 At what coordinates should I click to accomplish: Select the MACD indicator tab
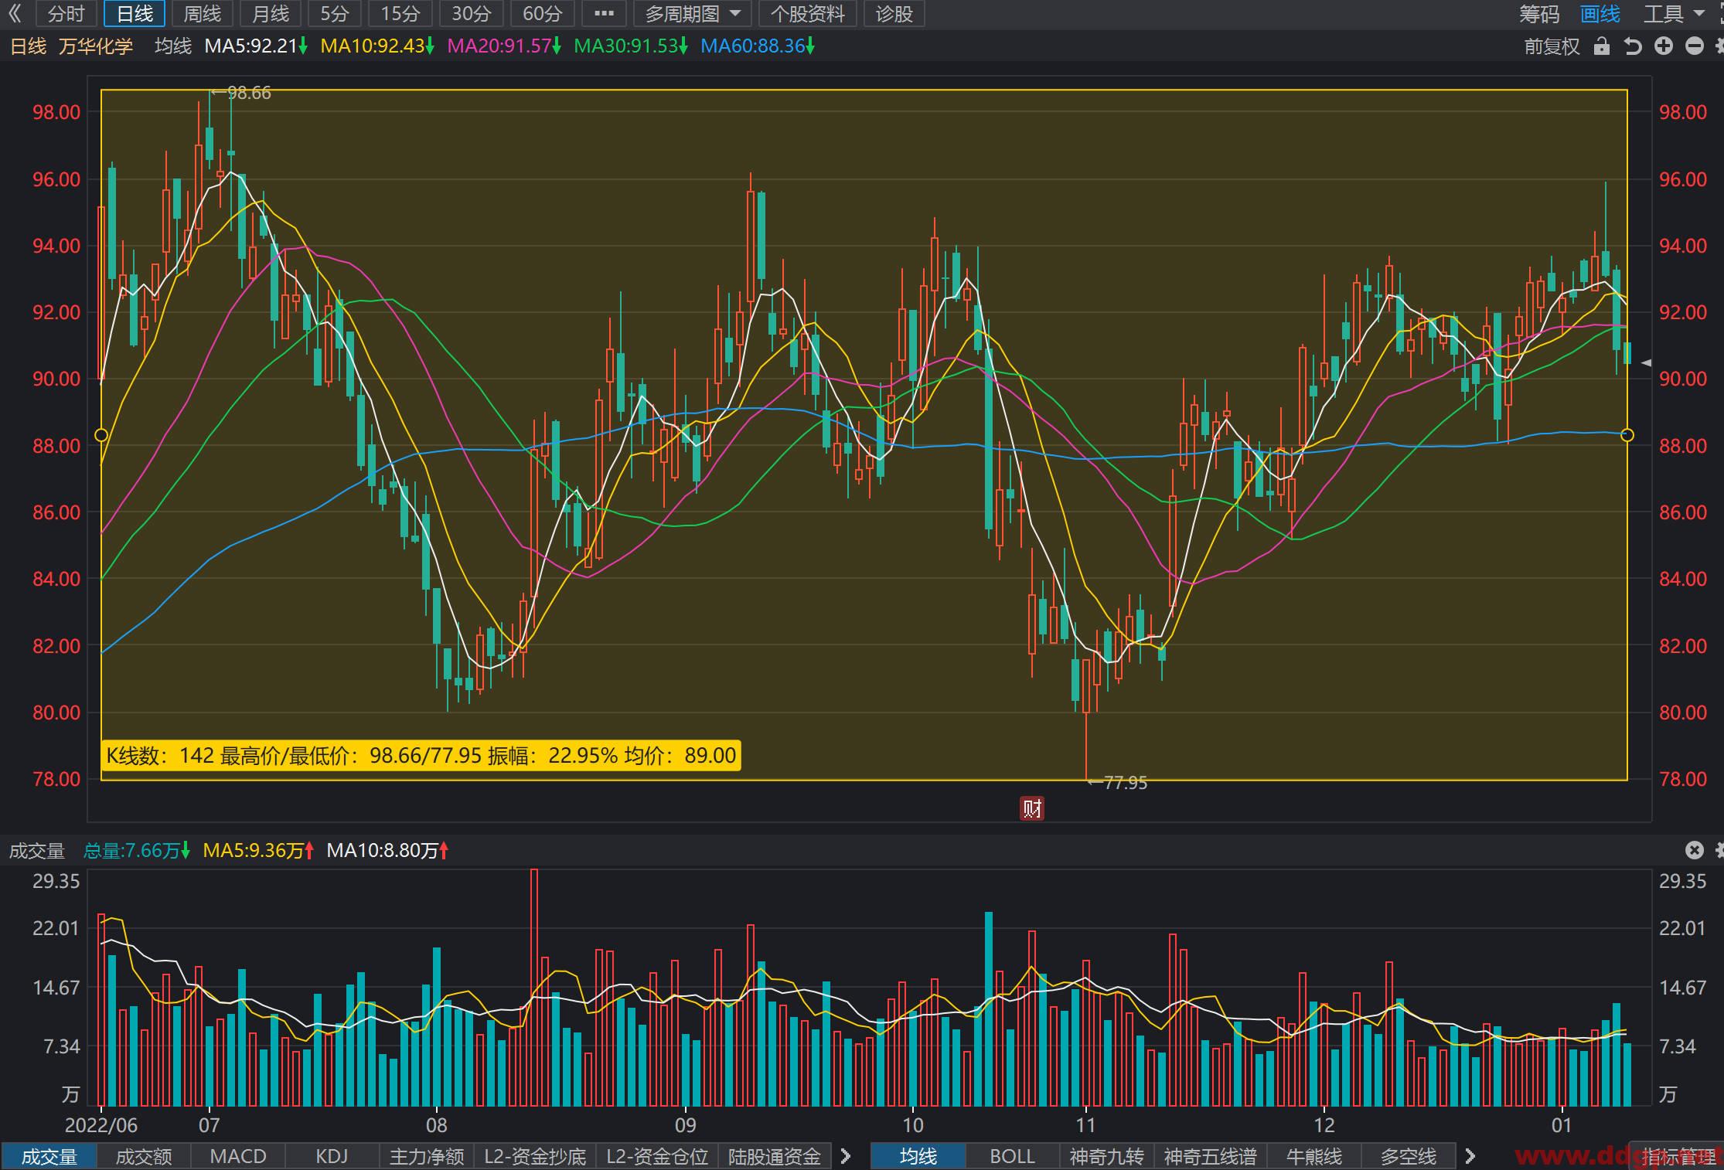click(x=238, y=1157)
